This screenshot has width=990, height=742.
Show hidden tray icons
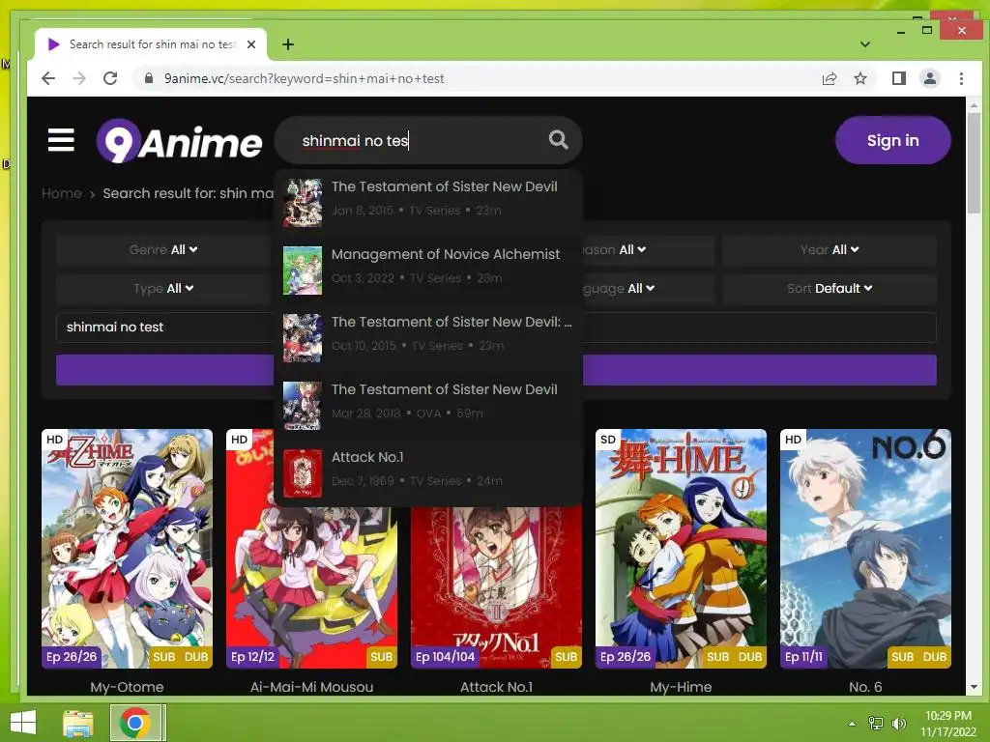[x=853, y=723]
